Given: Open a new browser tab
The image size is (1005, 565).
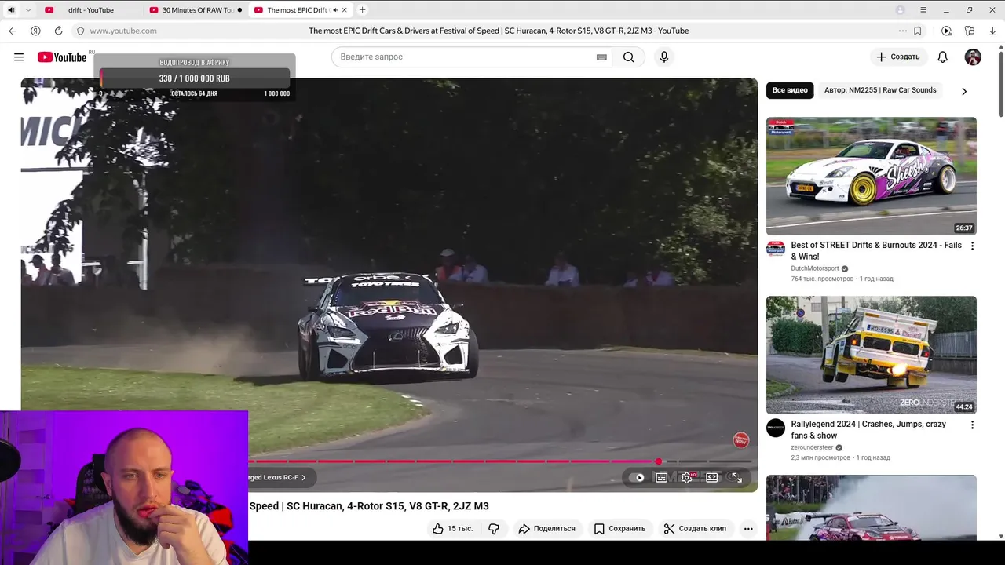Looking at the screenshot, I should click(362, 10).
